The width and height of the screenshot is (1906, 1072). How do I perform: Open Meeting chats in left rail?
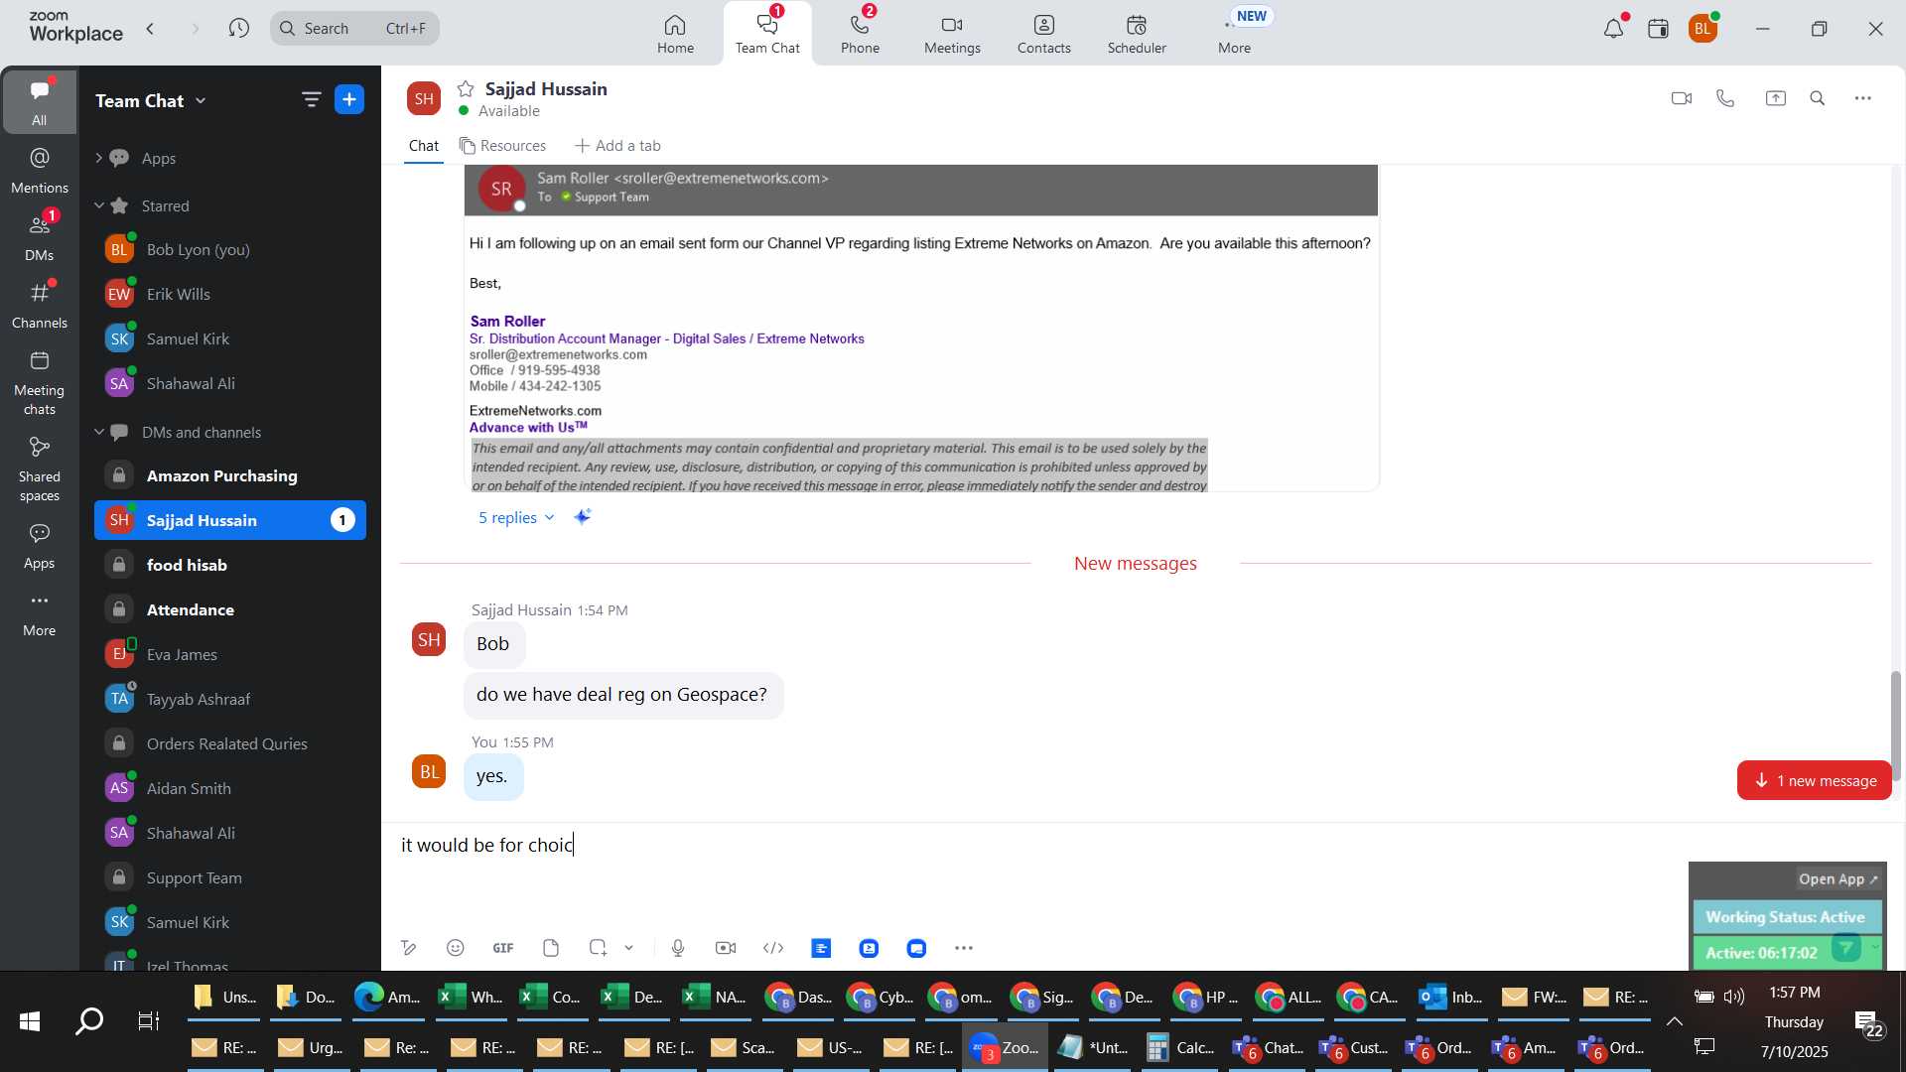pyautogui.click(x=40, y=382)
